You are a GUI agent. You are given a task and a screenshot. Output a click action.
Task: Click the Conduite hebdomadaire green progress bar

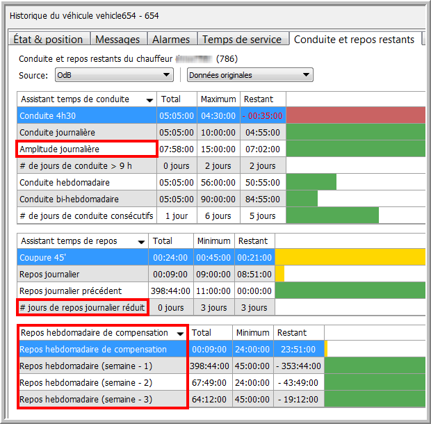[311, 182]
